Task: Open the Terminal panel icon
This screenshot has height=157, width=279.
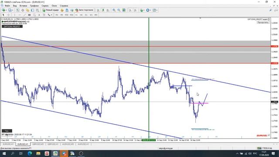Action: tap(32, 10)
